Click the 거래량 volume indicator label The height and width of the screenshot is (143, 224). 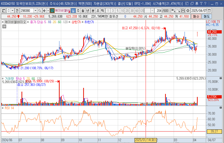(9, 79)
